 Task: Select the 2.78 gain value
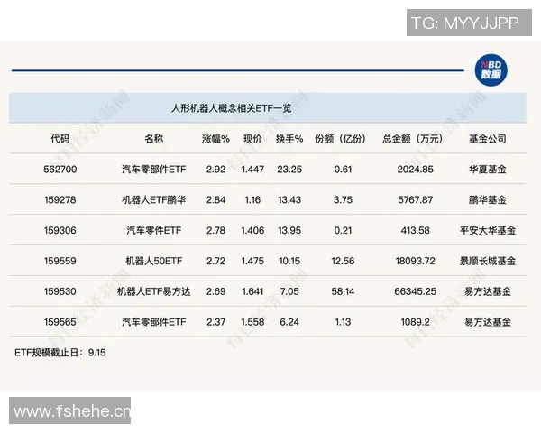click(x=215, y=230)
